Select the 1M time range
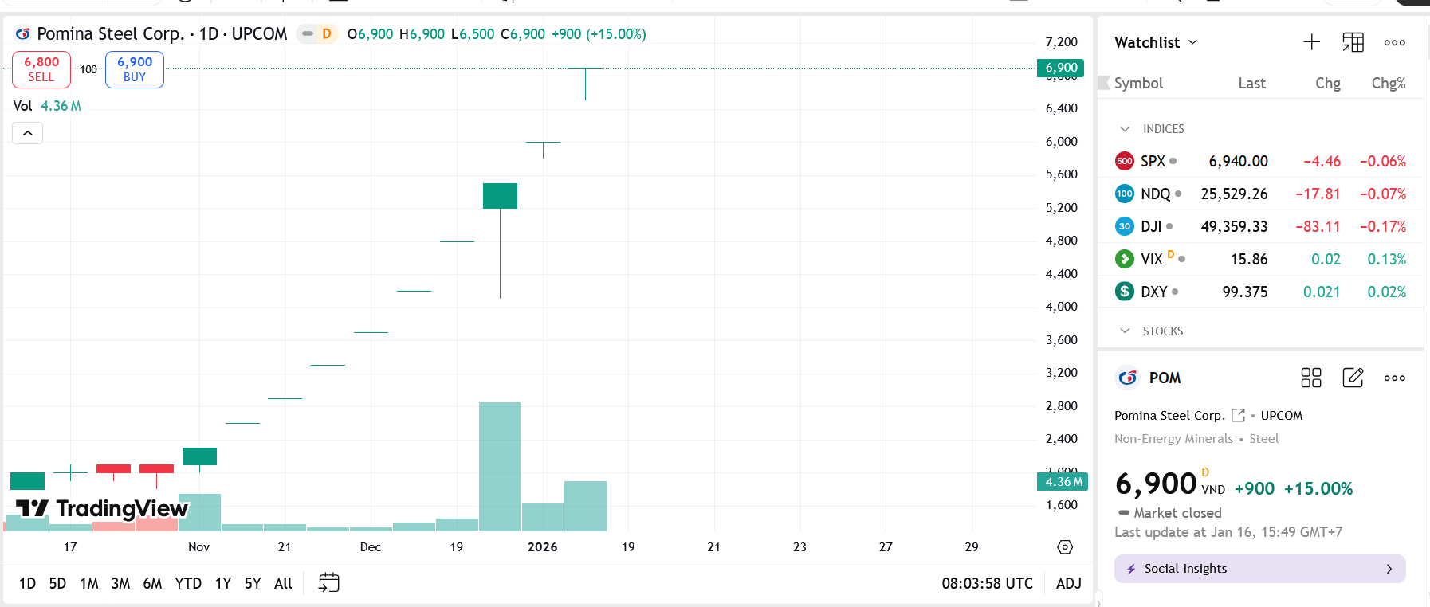The image size is (1430, 607). 89,583
